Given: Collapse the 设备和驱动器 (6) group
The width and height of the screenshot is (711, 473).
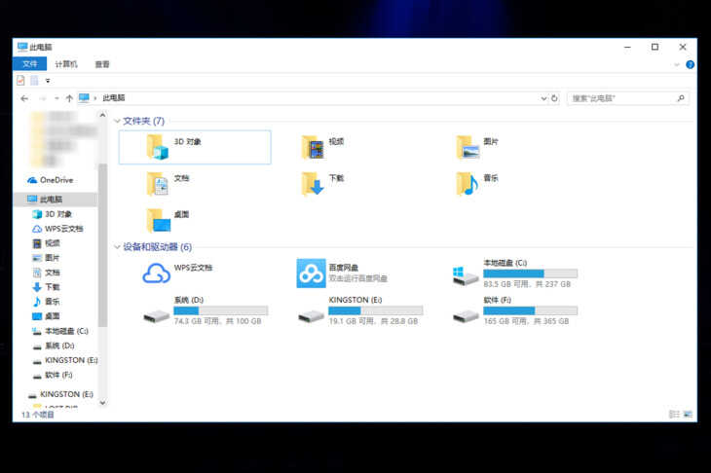Looking at the screenshot, I should pyautogui.click(x=118, y=247).
